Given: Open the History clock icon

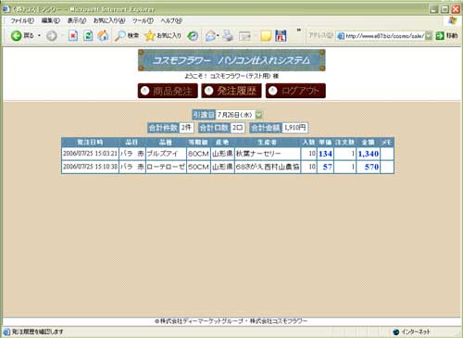Looking at the screenshot, I should 193,36.
